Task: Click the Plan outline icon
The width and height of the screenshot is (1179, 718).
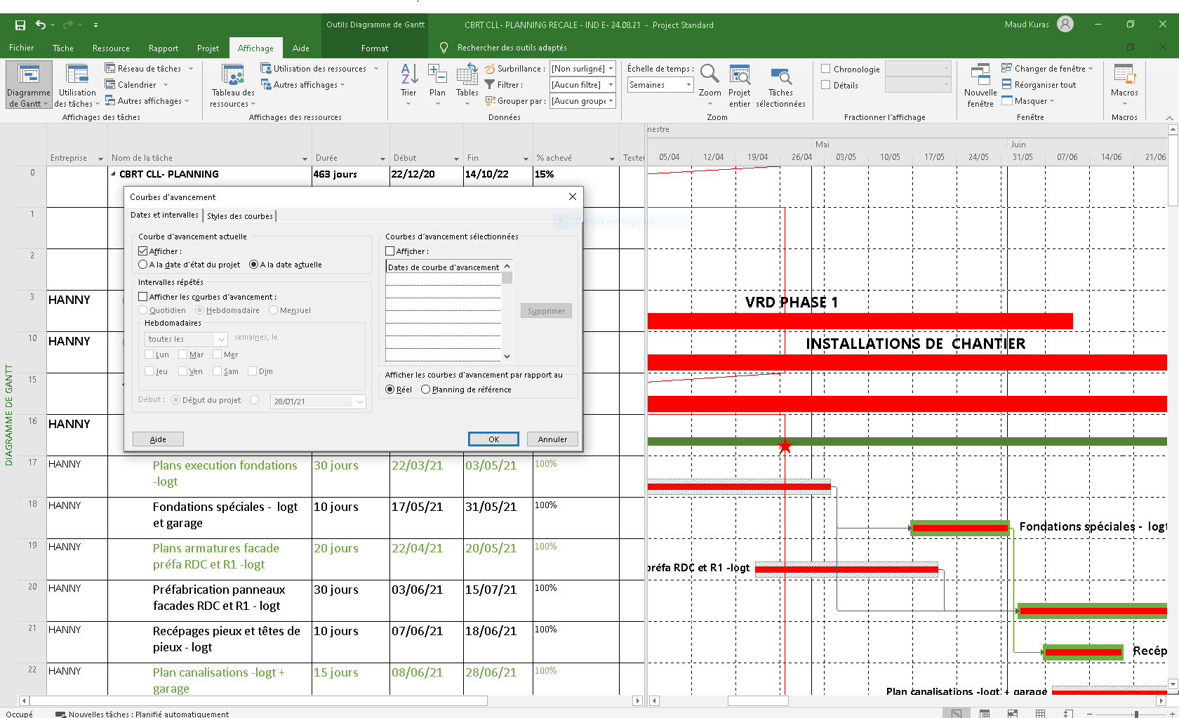Action: pyautogui.click(x=437, y=73)
